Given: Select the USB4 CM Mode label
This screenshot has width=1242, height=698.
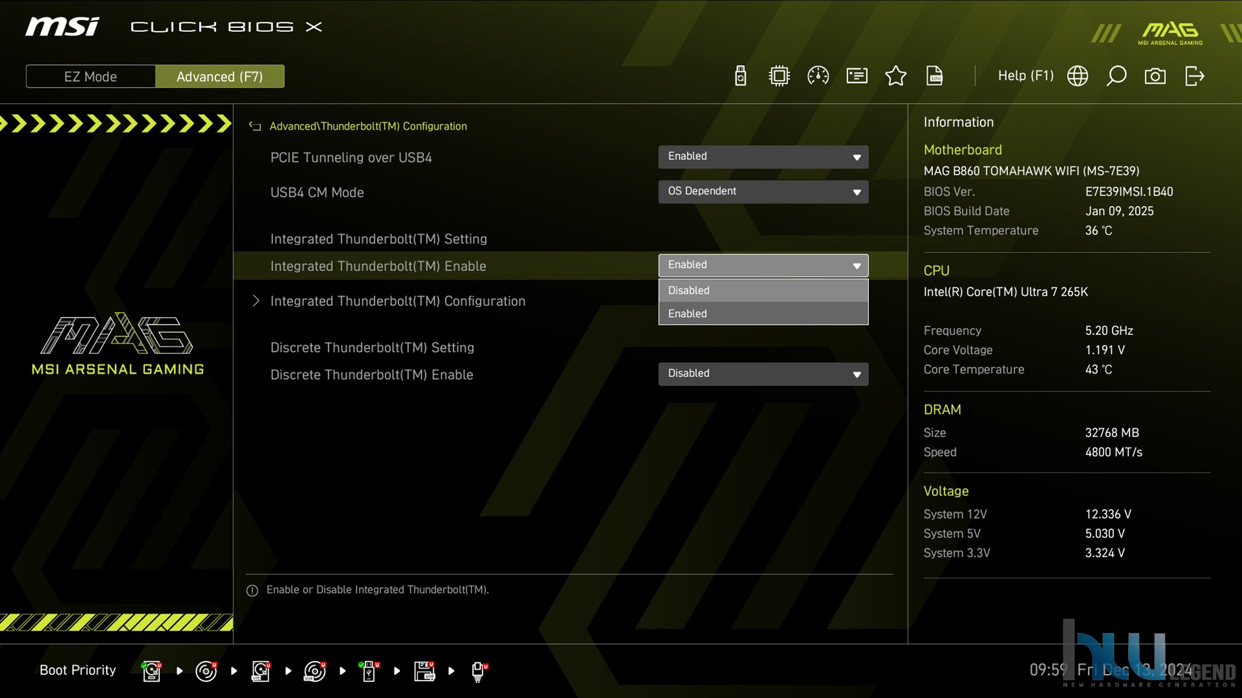Looking at the screenshot, I should (x=317, y=192).
